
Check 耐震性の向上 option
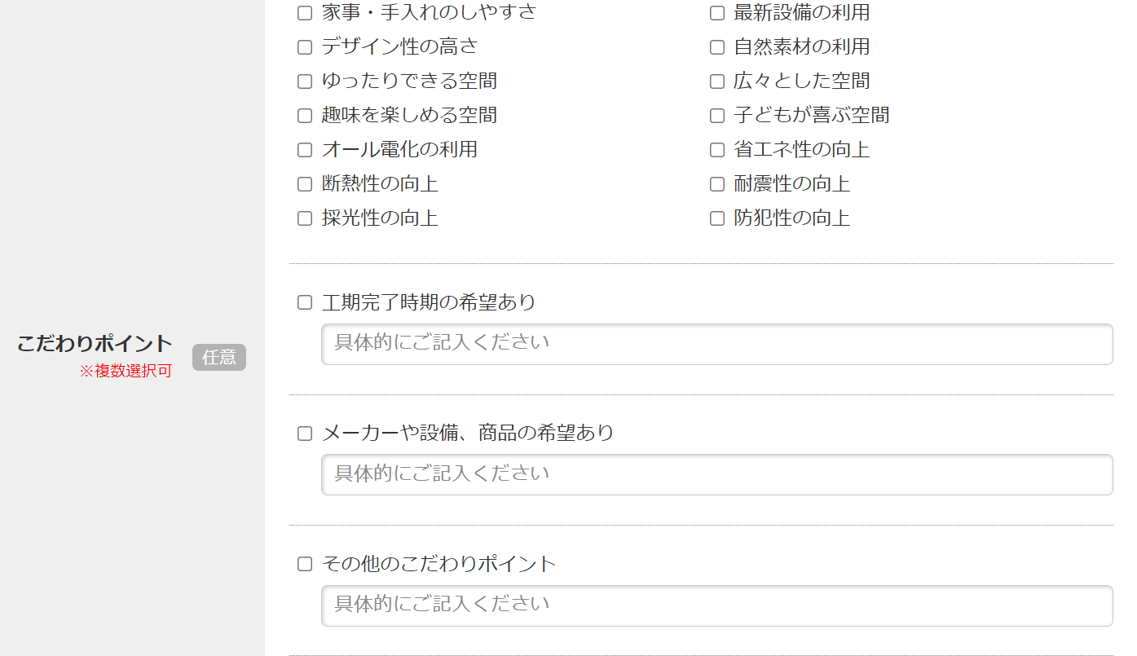[717, 184]
